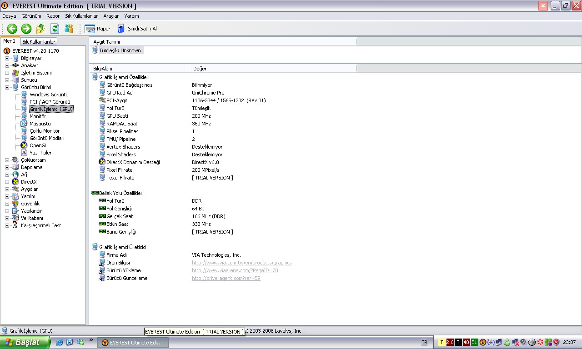Open the Rapor menu in menu bar
The width and height of the screenshot is (582, 349).
(53, 16)
